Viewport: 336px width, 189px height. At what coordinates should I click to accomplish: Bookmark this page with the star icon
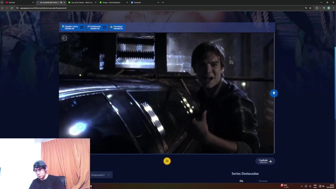(310, 8)
